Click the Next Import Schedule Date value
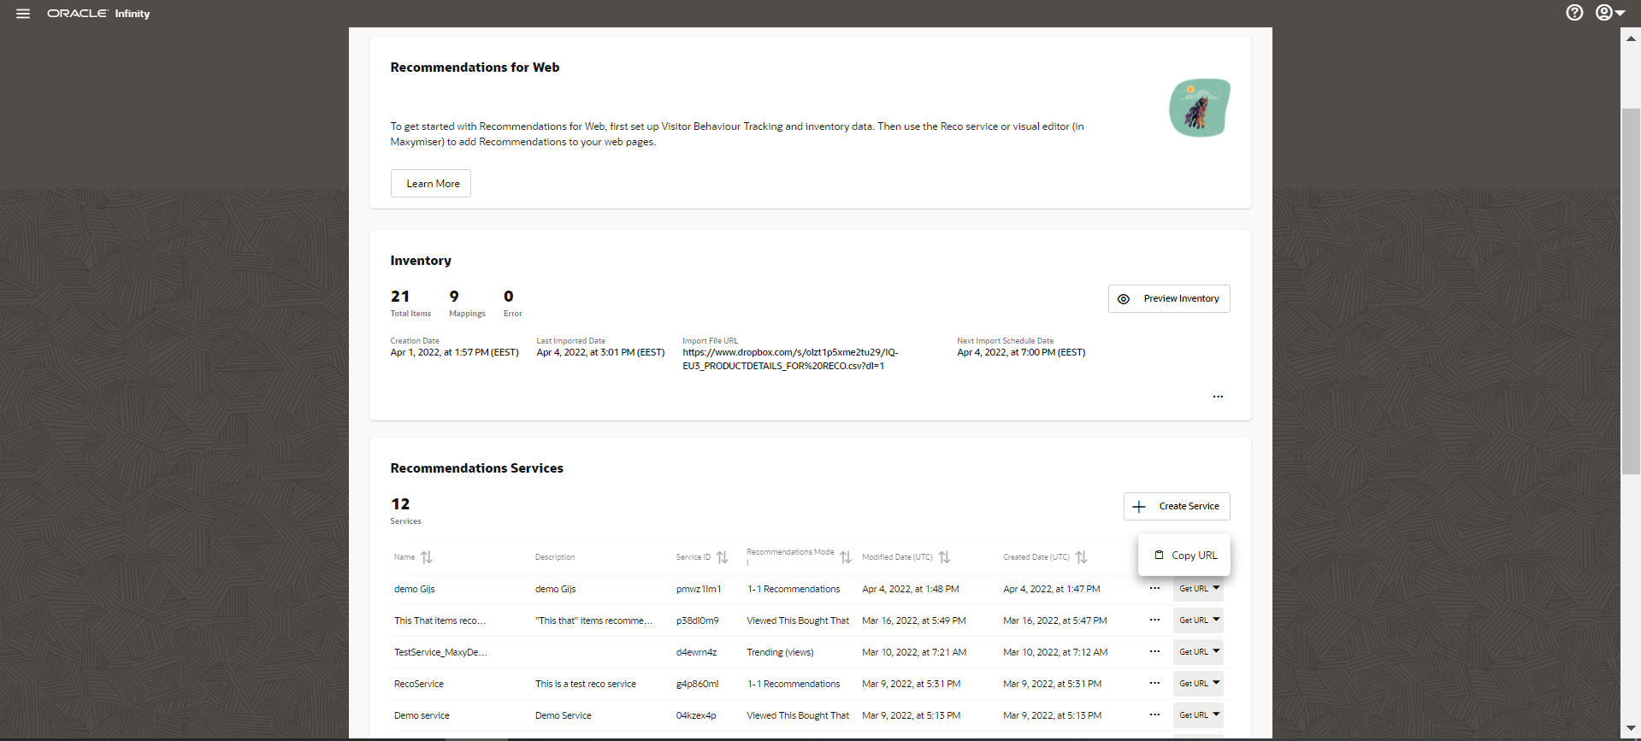Viewport: 1641px width, 741px height. pos(1021,352)
